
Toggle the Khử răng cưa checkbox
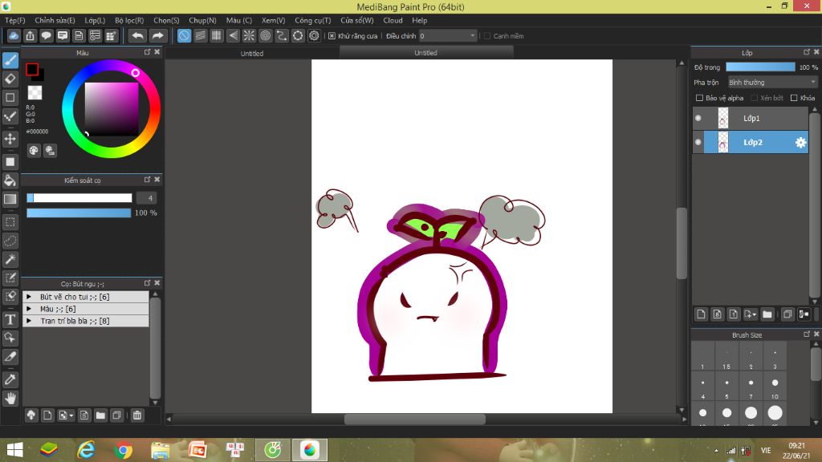(332, 36)
